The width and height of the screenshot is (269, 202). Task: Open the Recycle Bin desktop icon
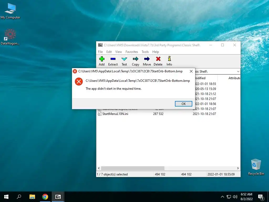click(x=256, y=167)
